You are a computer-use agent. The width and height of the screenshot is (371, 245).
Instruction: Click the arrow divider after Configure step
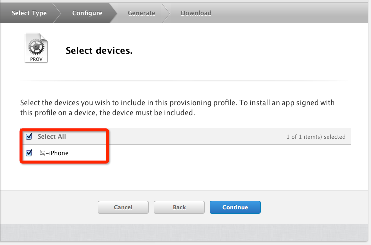(114, 13)
